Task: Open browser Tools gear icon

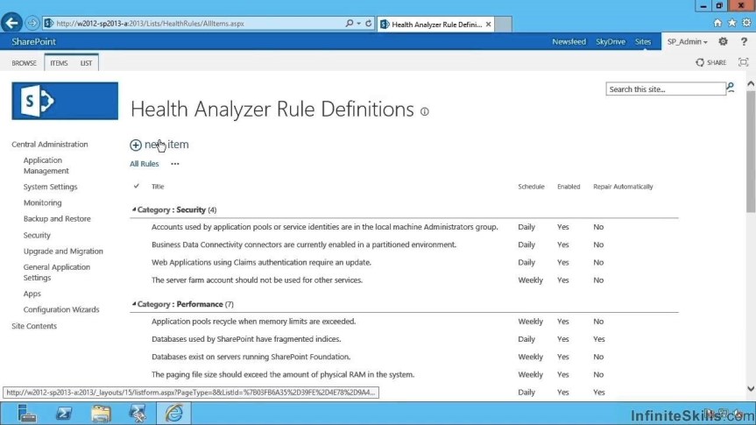Action: [x=746, y=23]
